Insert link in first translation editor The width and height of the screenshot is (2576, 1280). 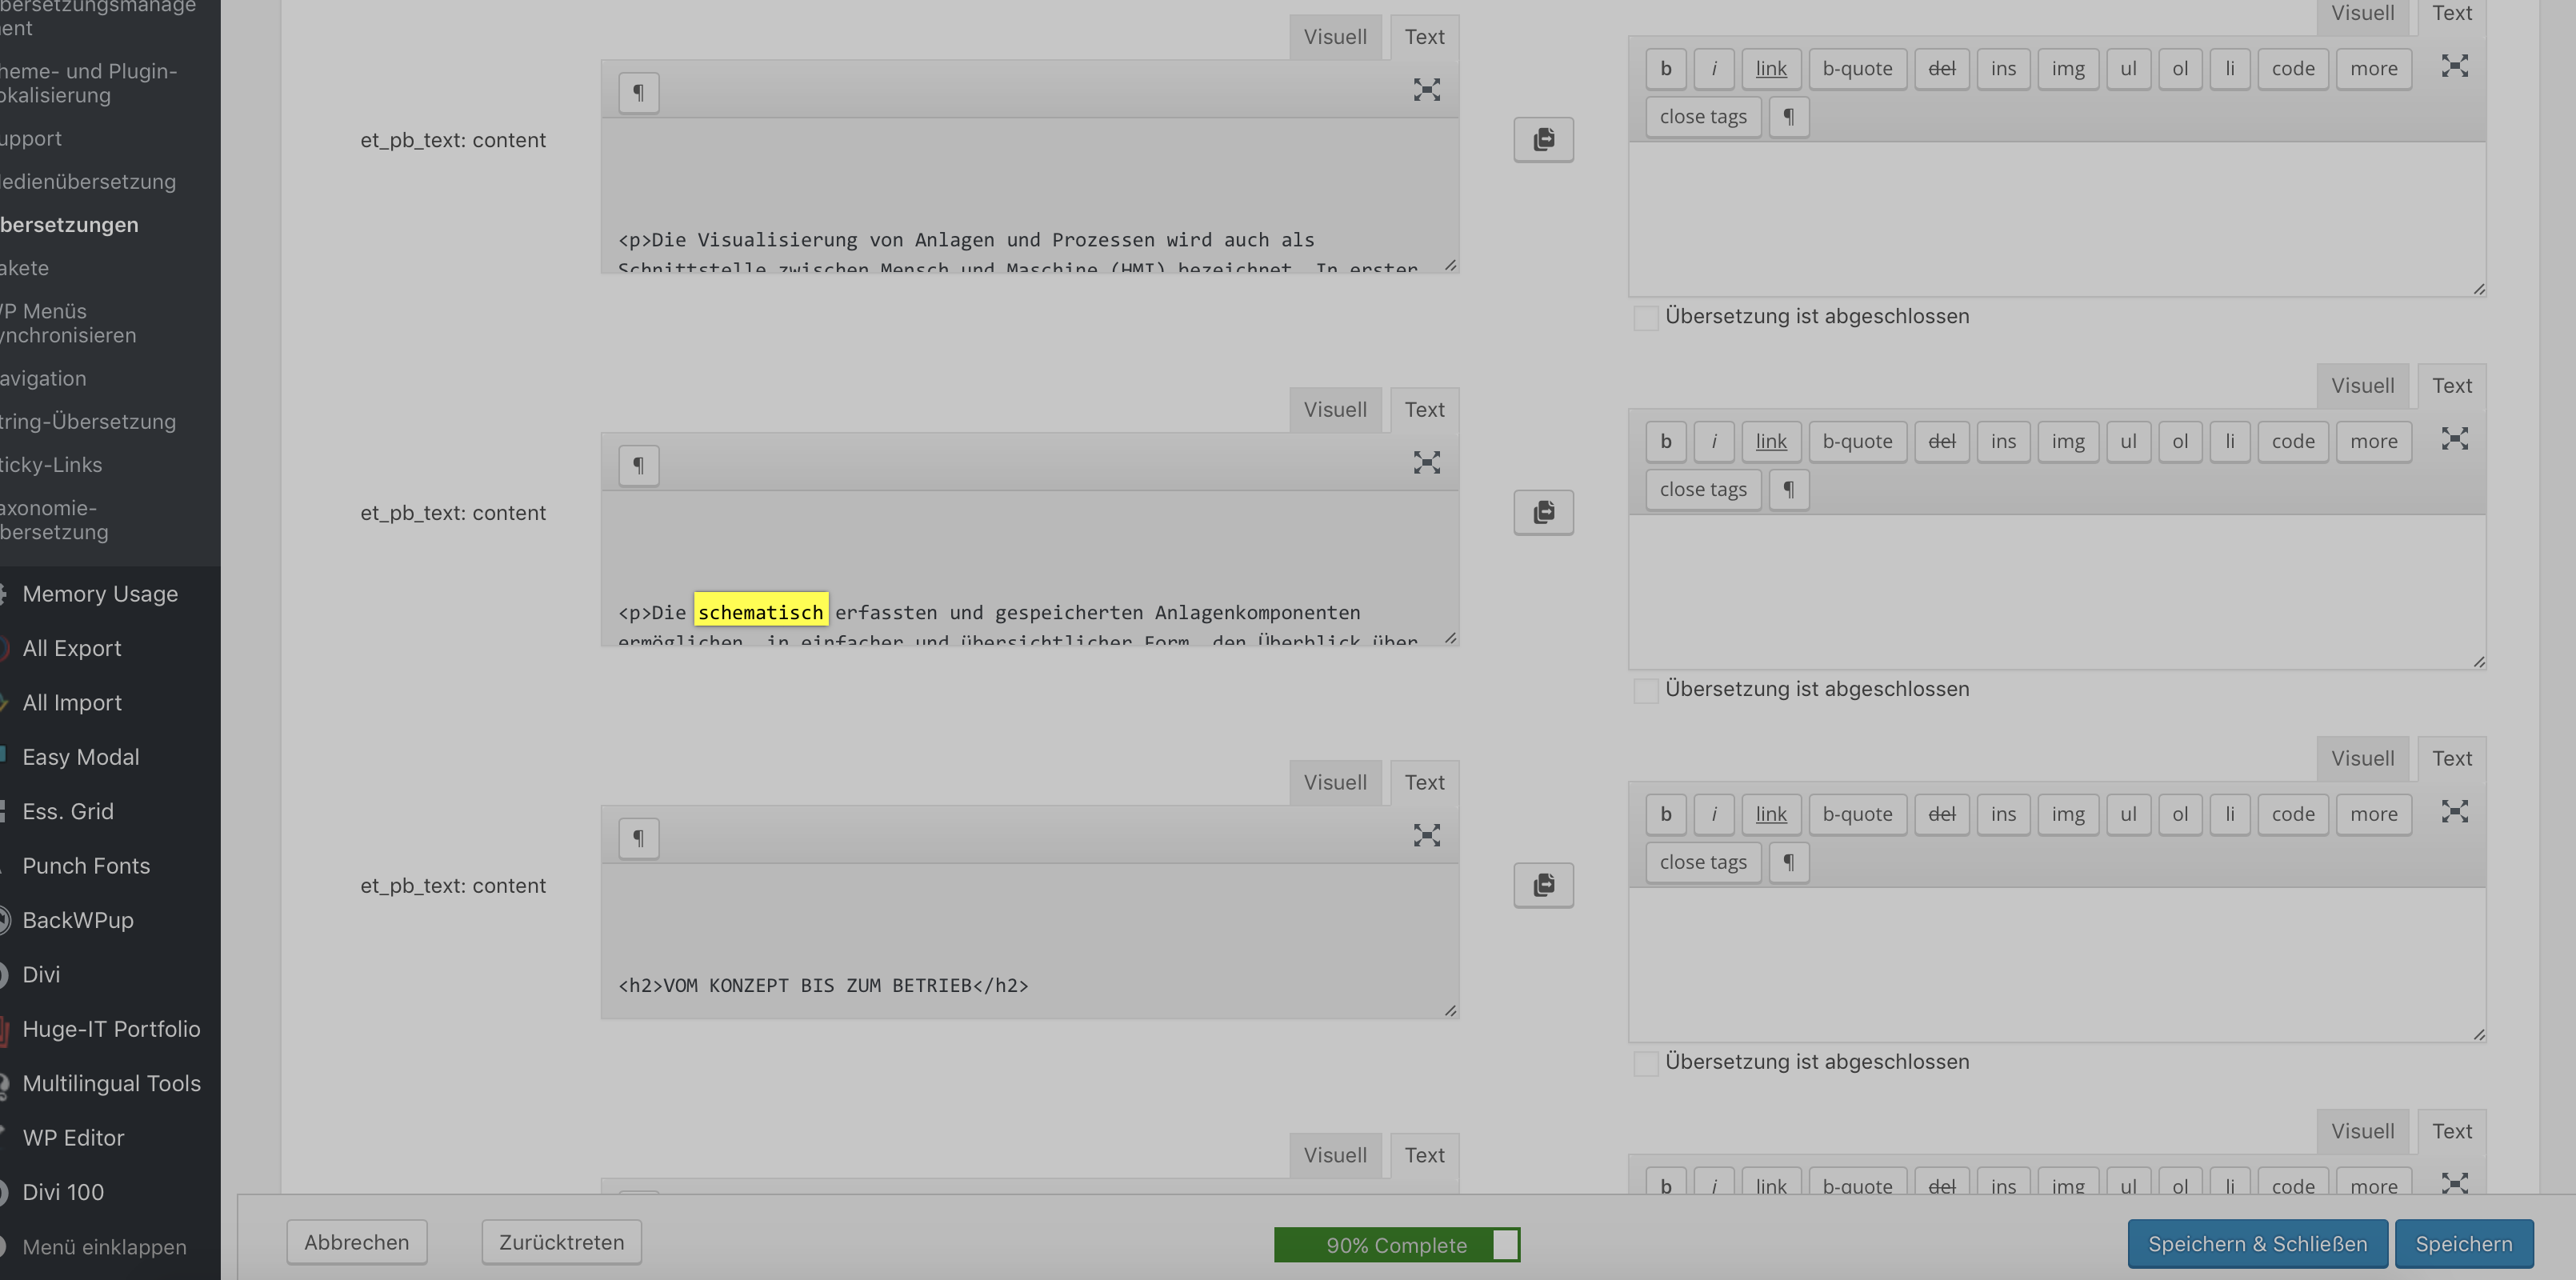1771,69
